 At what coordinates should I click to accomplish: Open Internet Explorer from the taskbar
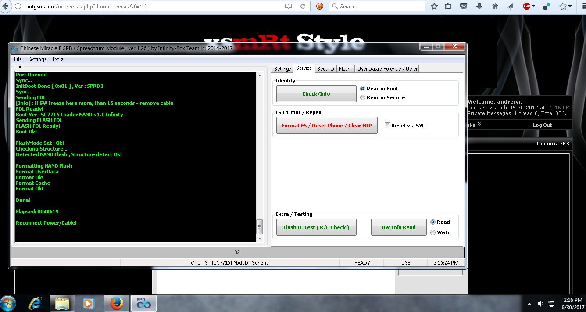coord(35,303)
